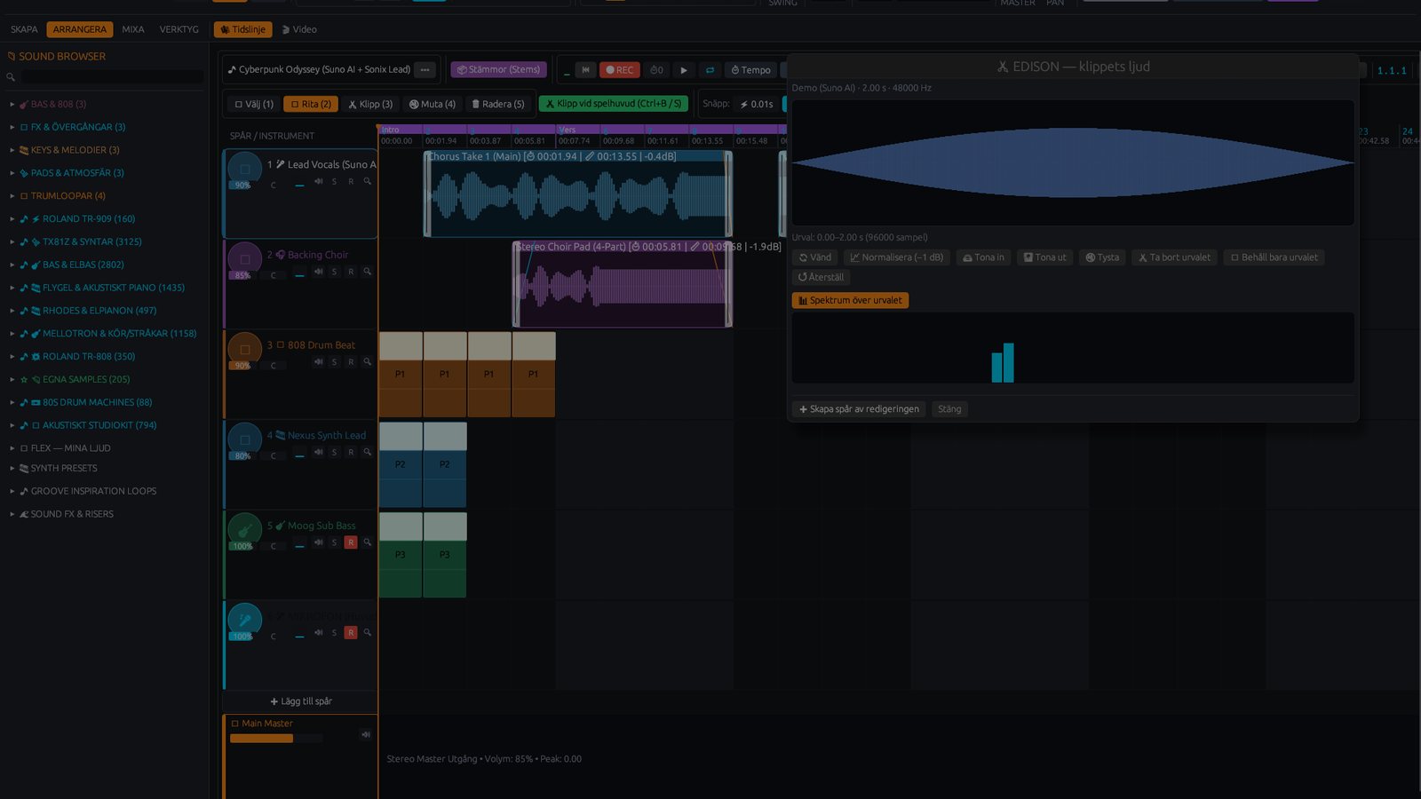The width and height of the screenshot is (1421, 799).
Task: Apply Tona ut fade to selection
Action: tap(1045, 257)
